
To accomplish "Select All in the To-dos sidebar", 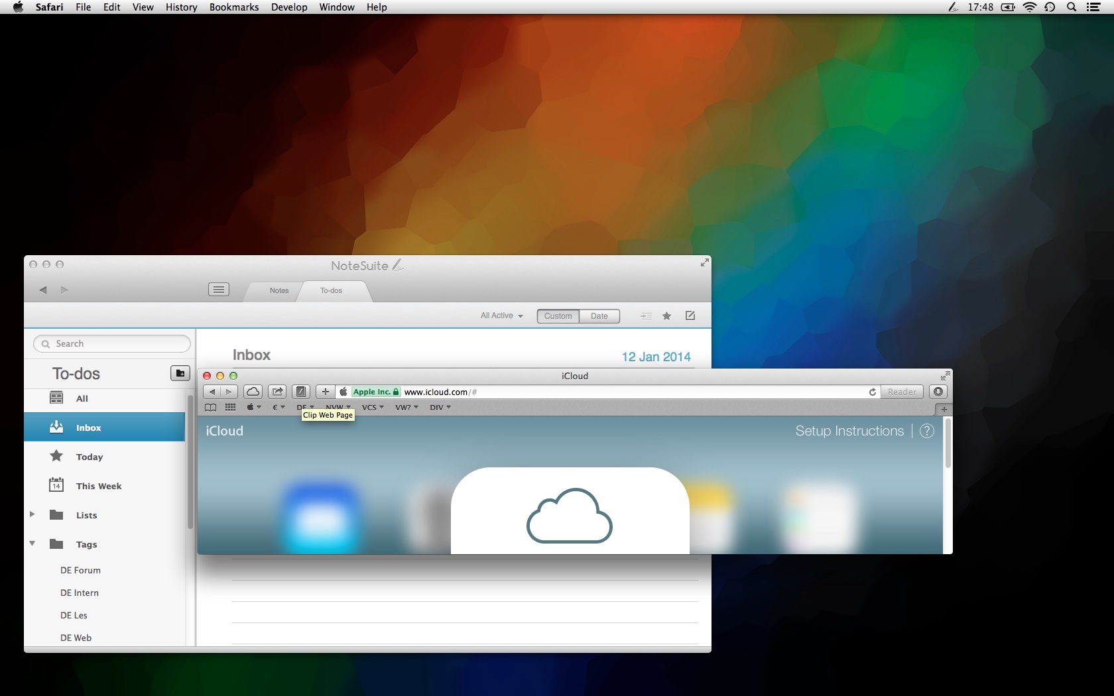I will 104,398.
